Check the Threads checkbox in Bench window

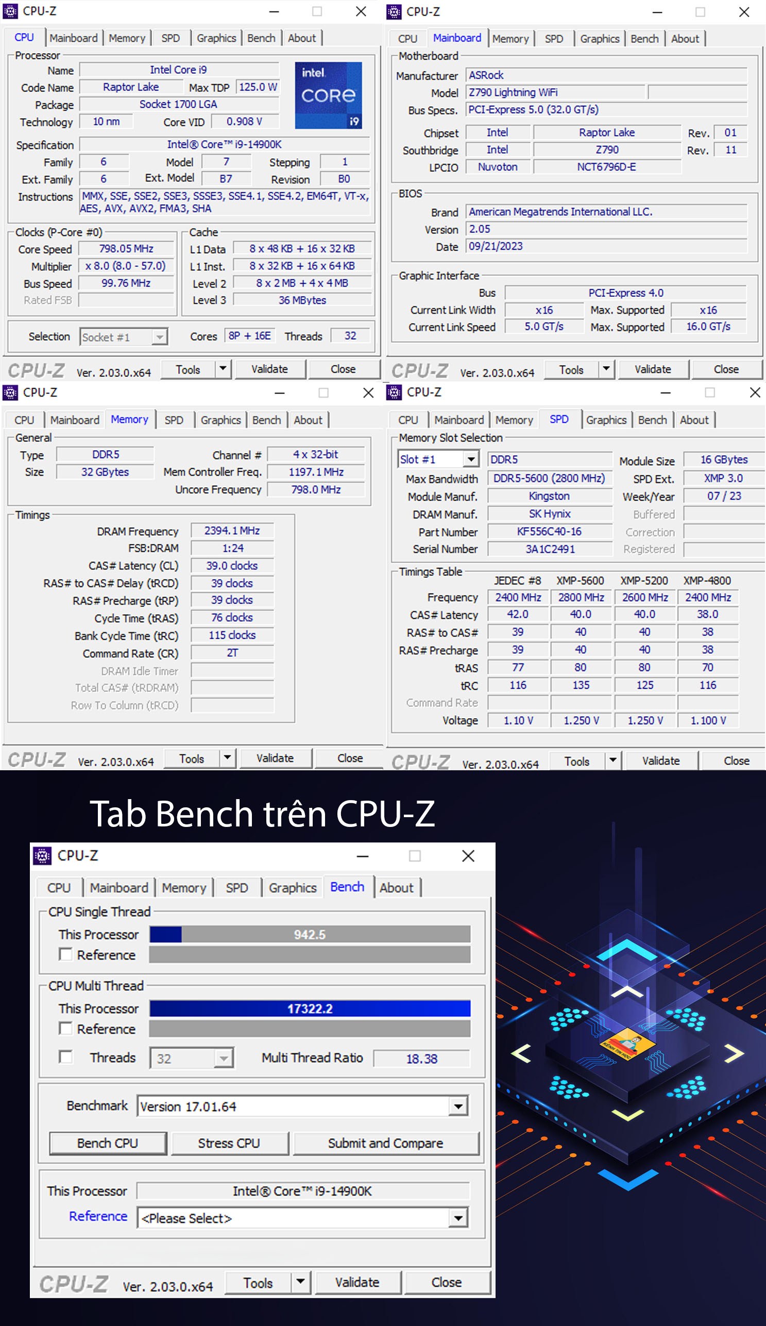[x=66, y=1057]
